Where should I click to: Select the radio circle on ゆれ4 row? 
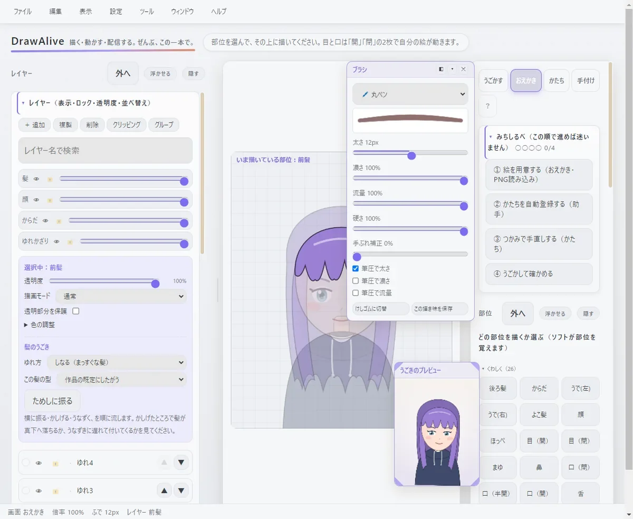pos(26,463)
